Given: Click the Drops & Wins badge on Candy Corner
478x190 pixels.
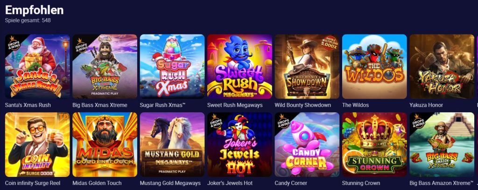Looking at the screenshot, I should coord(282,121).
